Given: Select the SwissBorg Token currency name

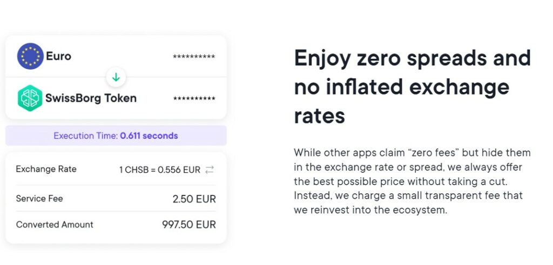Looking at the screenshot, I should tap(91, 98).
